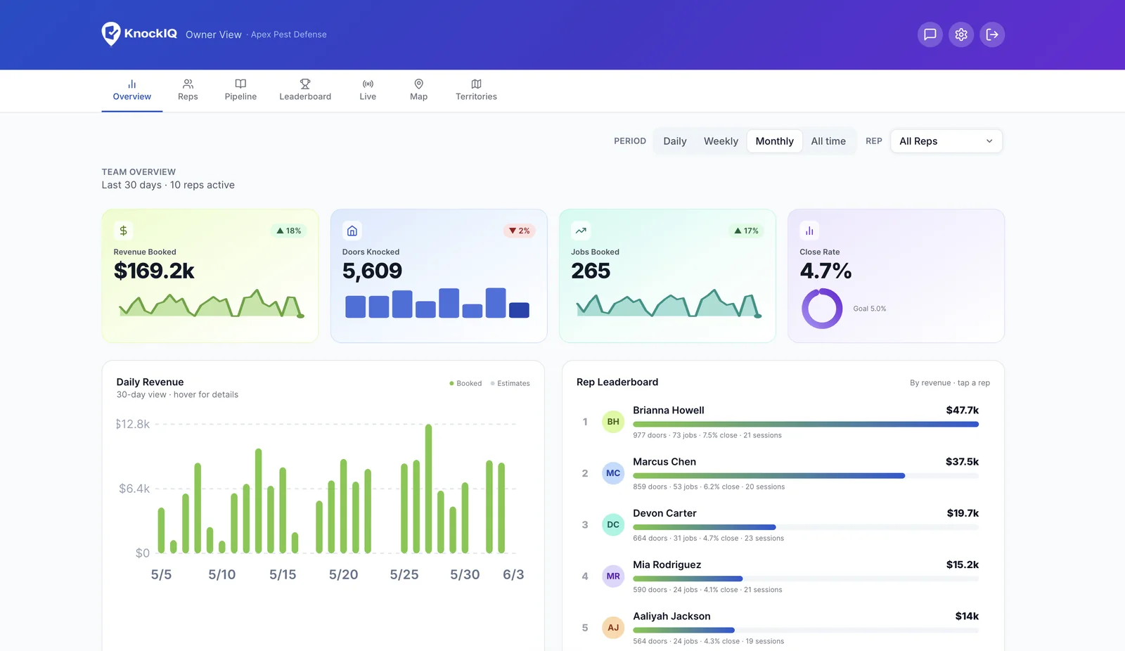1125x651 pixels.
Task: Select Devon Carter's name in the leaderboard
Action: point(664,513)
